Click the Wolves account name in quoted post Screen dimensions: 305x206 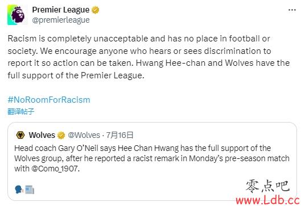click(42, 135)
